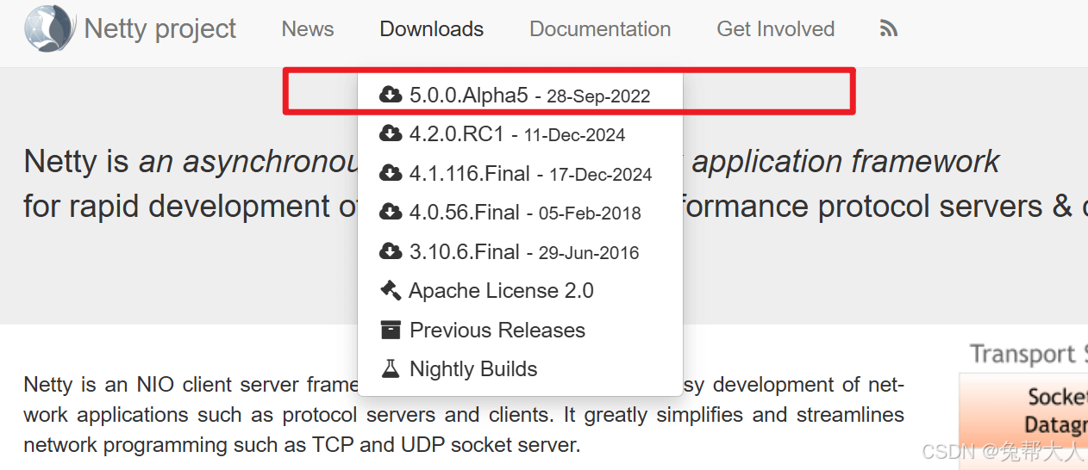Select 4.0.56.Final download entry
The image size is (1088, 470).
(520, 213)
